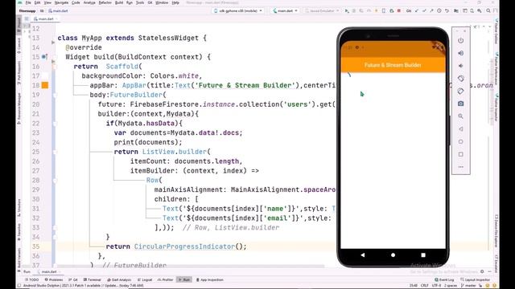This screenshot has width=515, height=289.
Task: Click the emulator rotate left icon
Action: [x=461, y=79]
